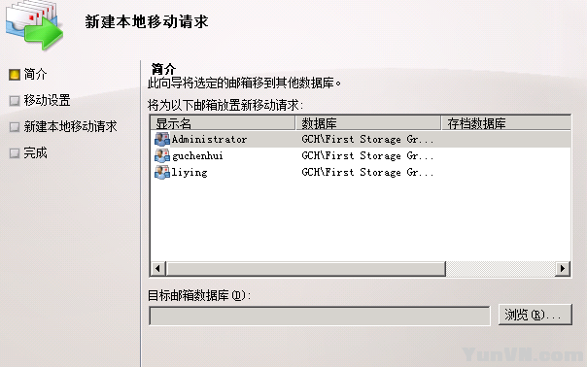The height and width of the screenshot is (367, 587).
Task: Select the 完成 wizard step
Action: coord(35,152)
